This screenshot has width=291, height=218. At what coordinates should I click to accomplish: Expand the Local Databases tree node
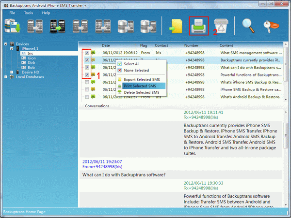[6, 77]
